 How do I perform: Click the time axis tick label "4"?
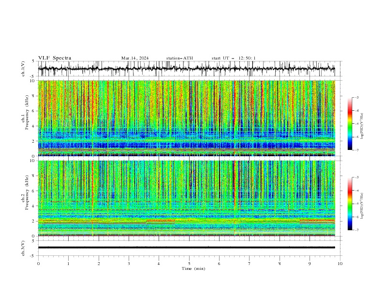coord(159,264)
